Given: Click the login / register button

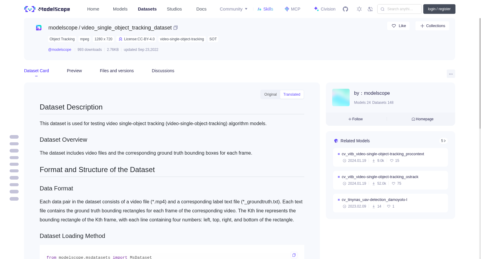Looking at the screenshot, I should pos(439,9).
